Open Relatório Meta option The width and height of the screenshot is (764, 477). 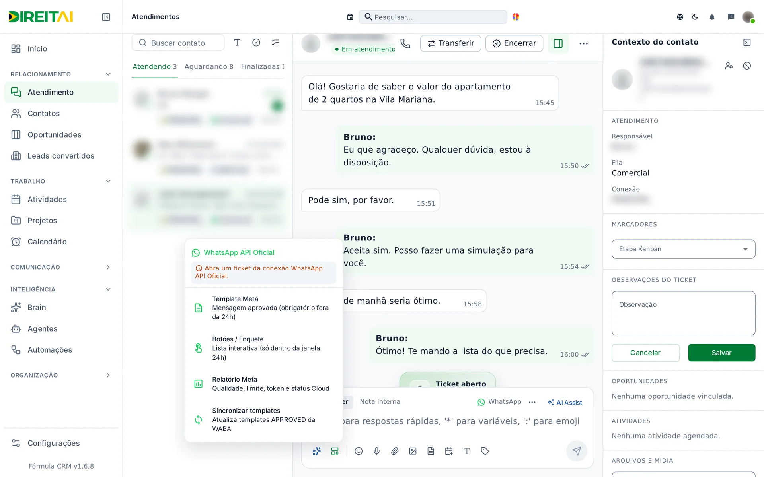tap(263, 384)
